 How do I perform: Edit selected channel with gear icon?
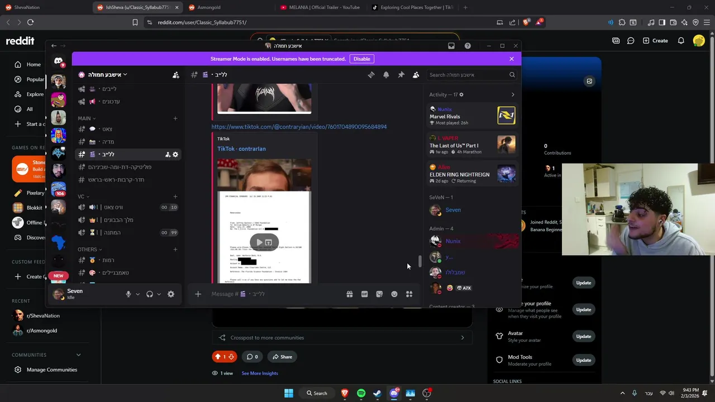point(175,155)
